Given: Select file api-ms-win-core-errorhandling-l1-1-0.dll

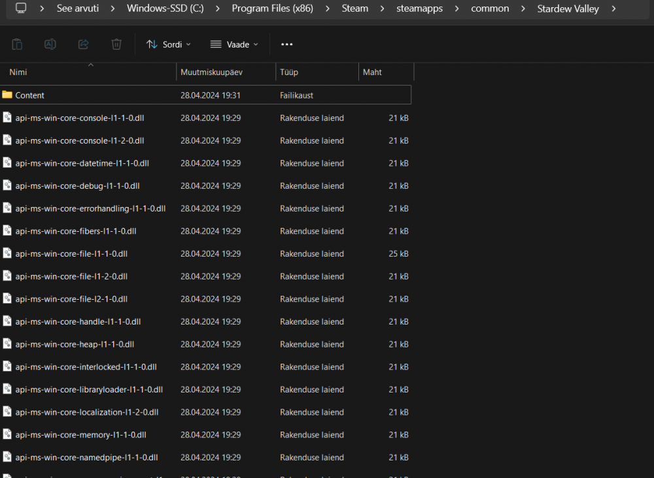Looking at the screenshot, I should (90, 208).
